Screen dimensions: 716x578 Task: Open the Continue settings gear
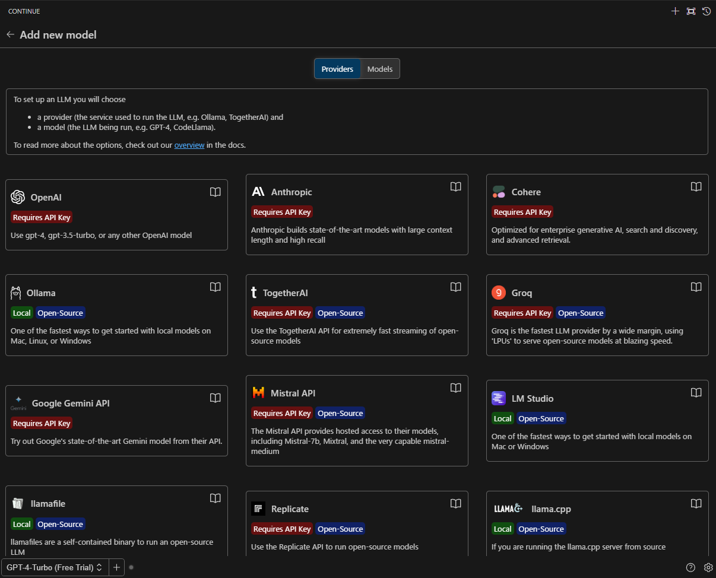[x=708, y=567]
